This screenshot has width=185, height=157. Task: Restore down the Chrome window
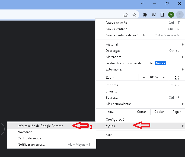point(167,4)
